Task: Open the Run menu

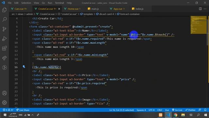Action: (x=50, y=3)
